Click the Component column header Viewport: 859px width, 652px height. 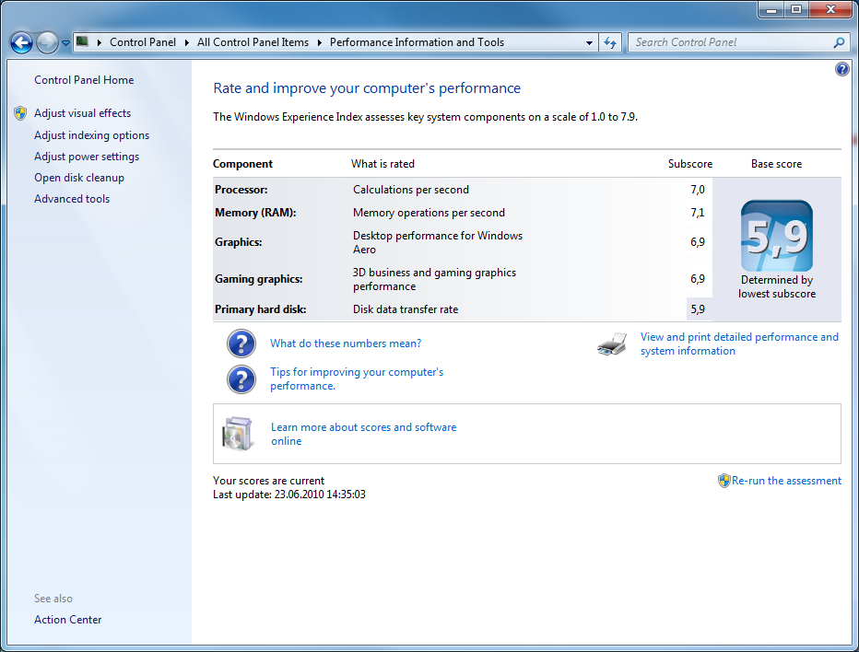[242, 164]
